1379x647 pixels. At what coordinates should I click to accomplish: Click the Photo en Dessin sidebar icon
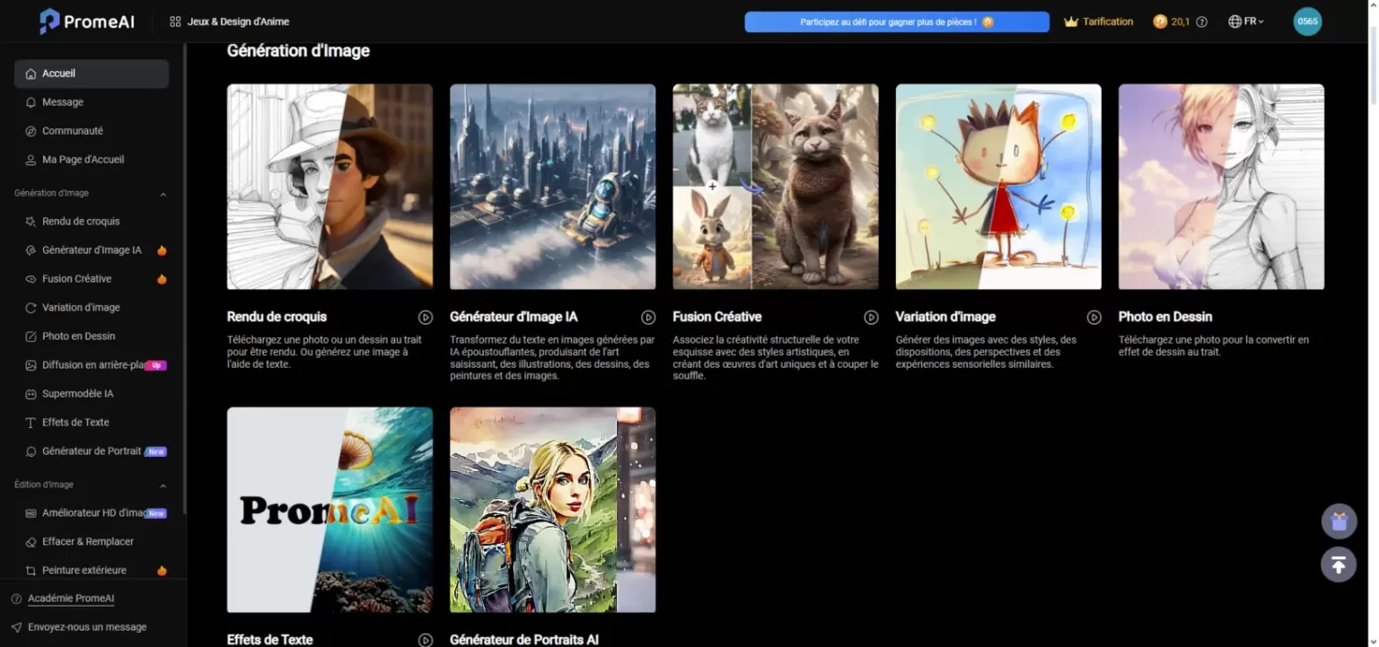point(31,337)
